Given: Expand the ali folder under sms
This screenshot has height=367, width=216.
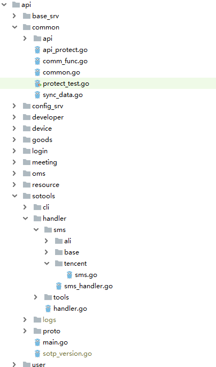Looking at the screenshot, I should 46,241.
